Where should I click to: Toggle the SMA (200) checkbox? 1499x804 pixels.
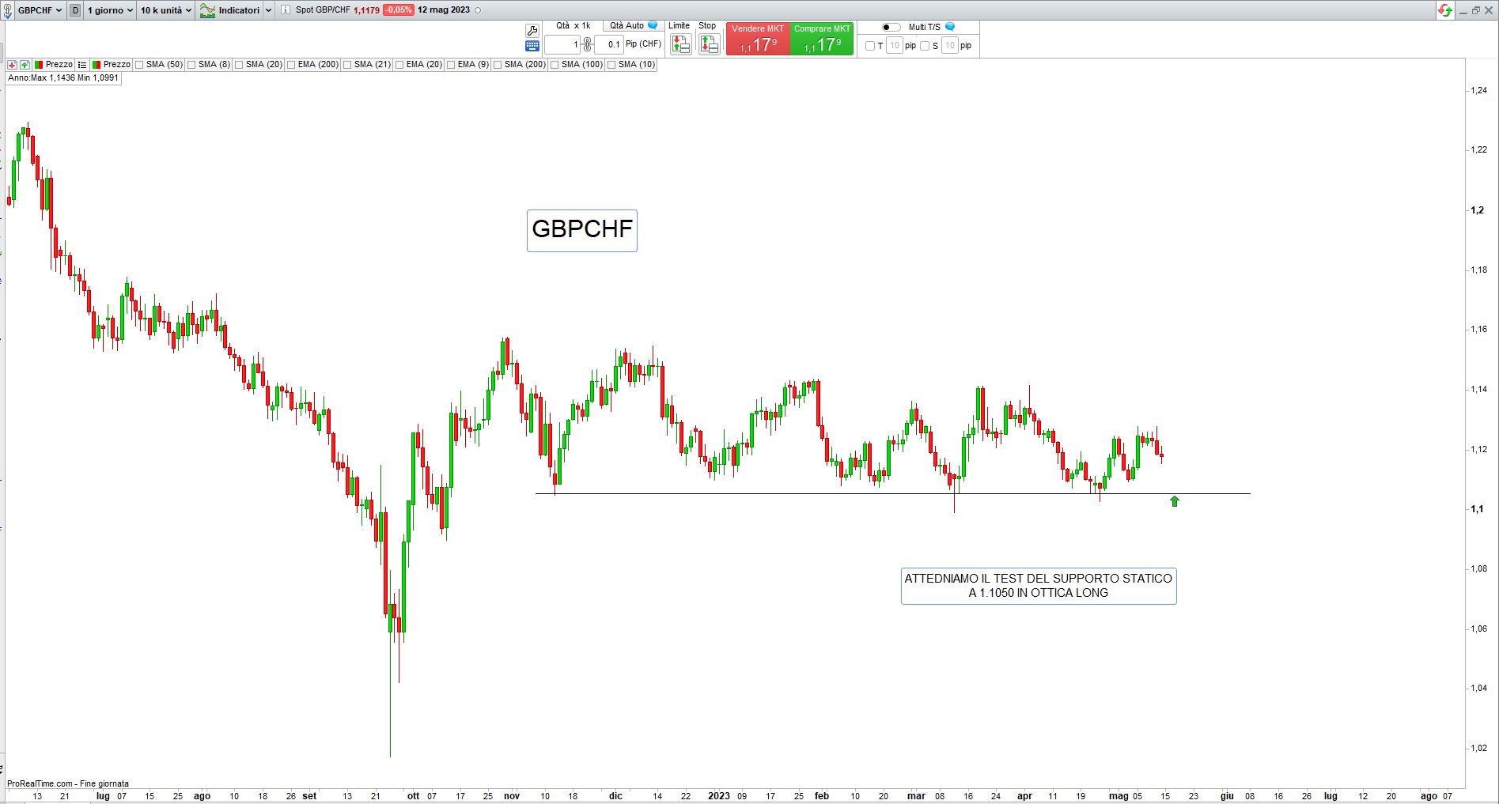[498, 65]
